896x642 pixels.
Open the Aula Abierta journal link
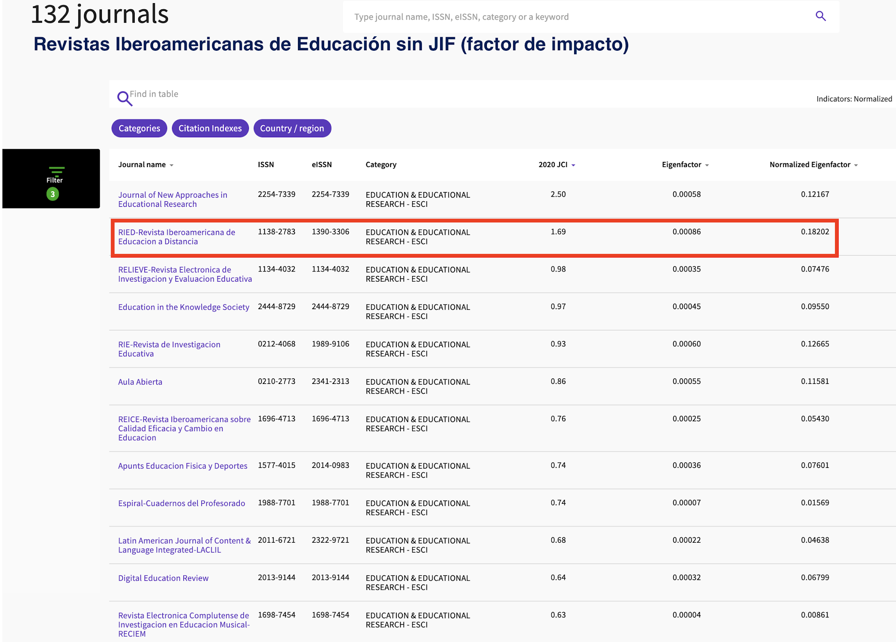click(140, 382)
